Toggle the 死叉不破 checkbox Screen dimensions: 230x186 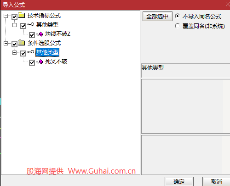click(x=32, y=62)
